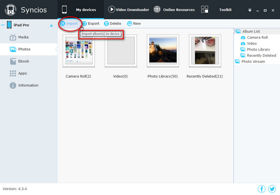
Task: Click the Ebook icon in sidebar
Action: (13, 61)
